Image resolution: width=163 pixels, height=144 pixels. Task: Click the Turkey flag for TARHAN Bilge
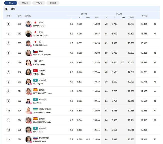point(35,71)
